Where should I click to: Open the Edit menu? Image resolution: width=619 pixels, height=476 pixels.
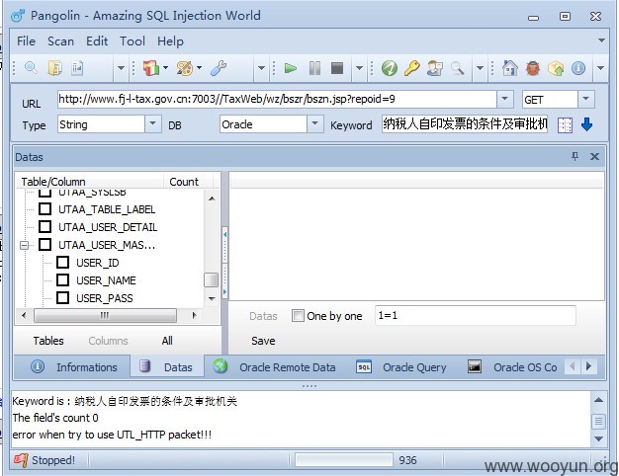click(97, 41)
